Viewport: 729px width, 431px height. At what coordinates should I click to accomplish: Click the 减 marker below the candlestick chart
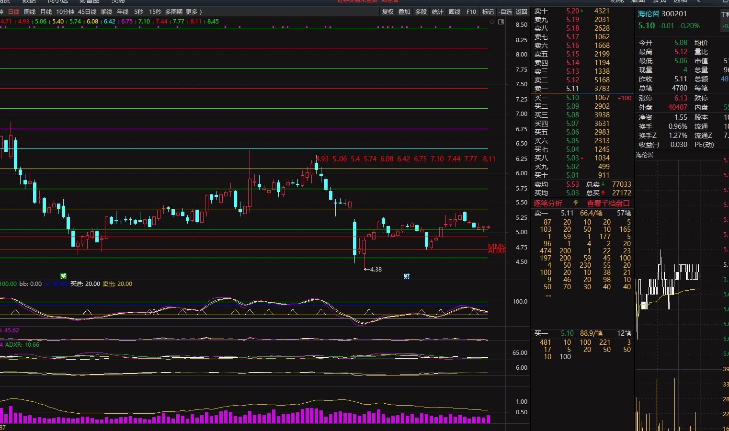pyautogui.click(x=63, y=276)
